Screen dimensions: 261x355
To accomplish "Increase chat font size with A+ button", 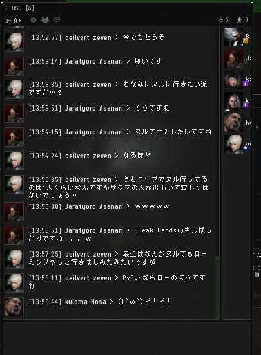I will click(17, 21).
